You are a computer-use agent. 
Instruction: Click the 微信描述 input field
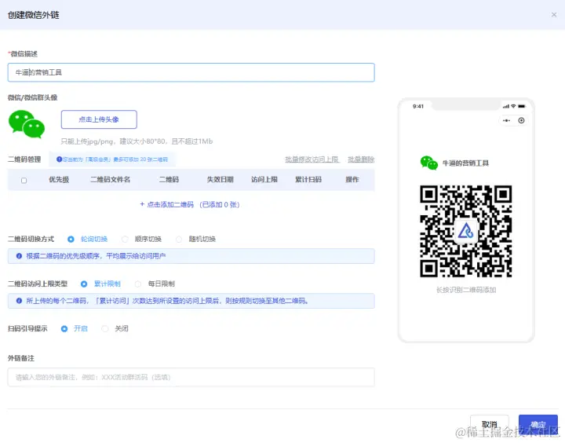(x=191, y=72)
